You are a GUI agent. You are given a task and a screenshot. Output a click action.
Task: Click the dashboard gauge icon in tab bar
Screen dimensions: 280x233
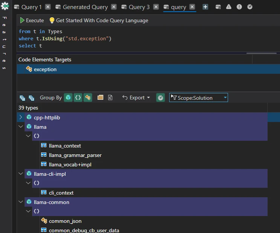(x=250, y=7)
